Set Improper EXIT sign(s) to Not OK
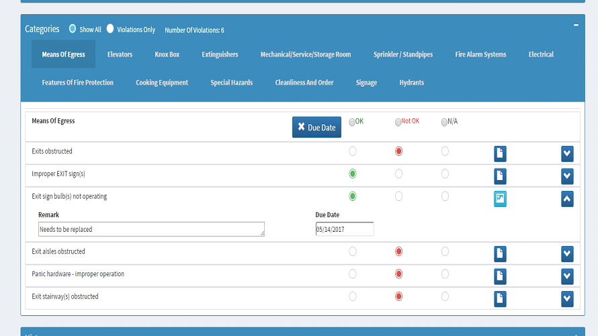Viewport: 598px width, 336px height. pos(398,174)
